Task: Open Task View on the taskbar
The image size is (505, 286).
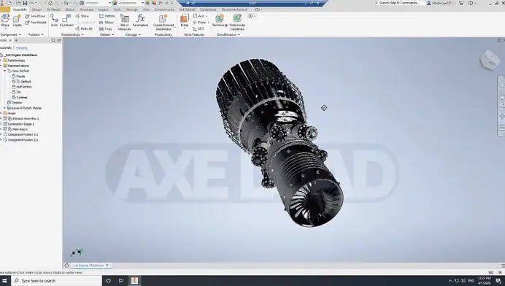Action: (121, 280)
